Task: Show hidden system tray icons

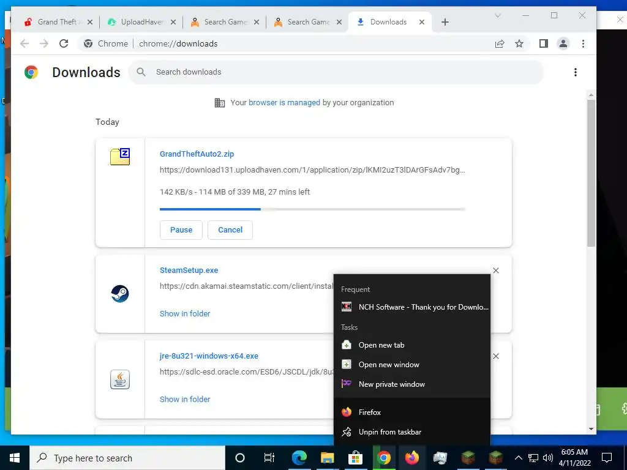Action: [518, 458]
